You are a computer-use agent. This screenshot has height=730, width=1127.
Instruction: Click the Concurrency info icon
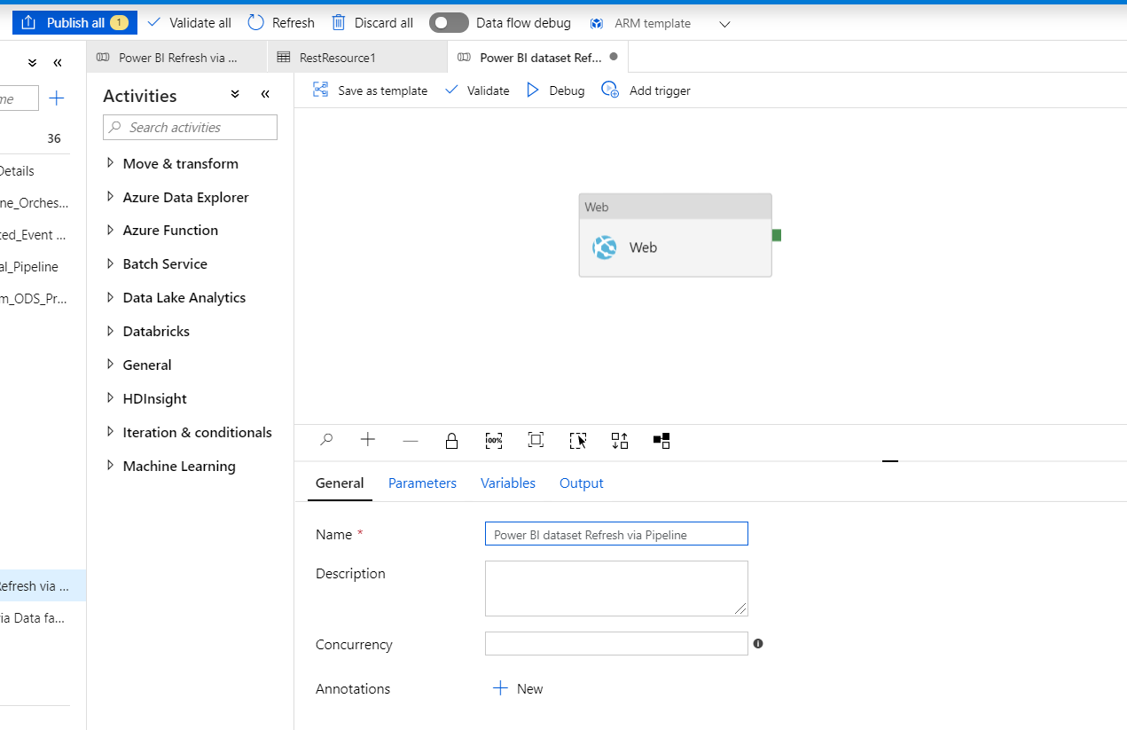point(758,644)
